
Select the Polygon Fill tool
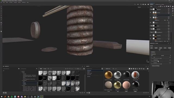(x=1, y=13)
